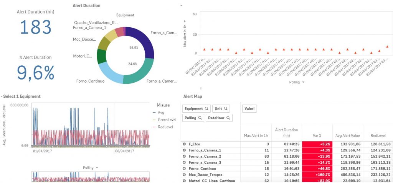Click the plus icon beside Forno_a_Camera_3

[x=184, y=163]
